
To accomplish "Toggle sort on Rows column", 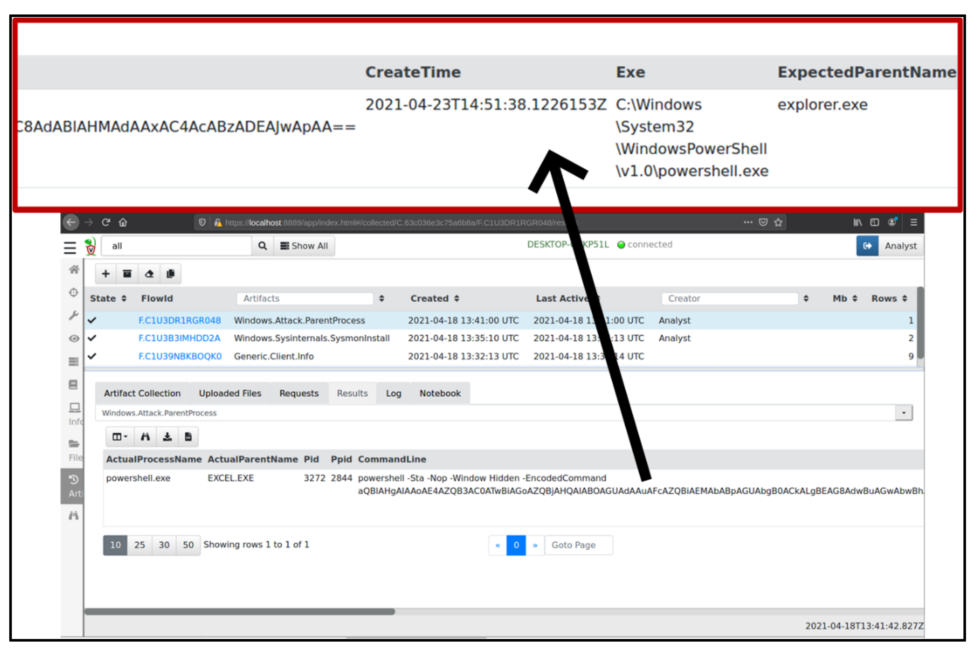I will coord(905,299).
